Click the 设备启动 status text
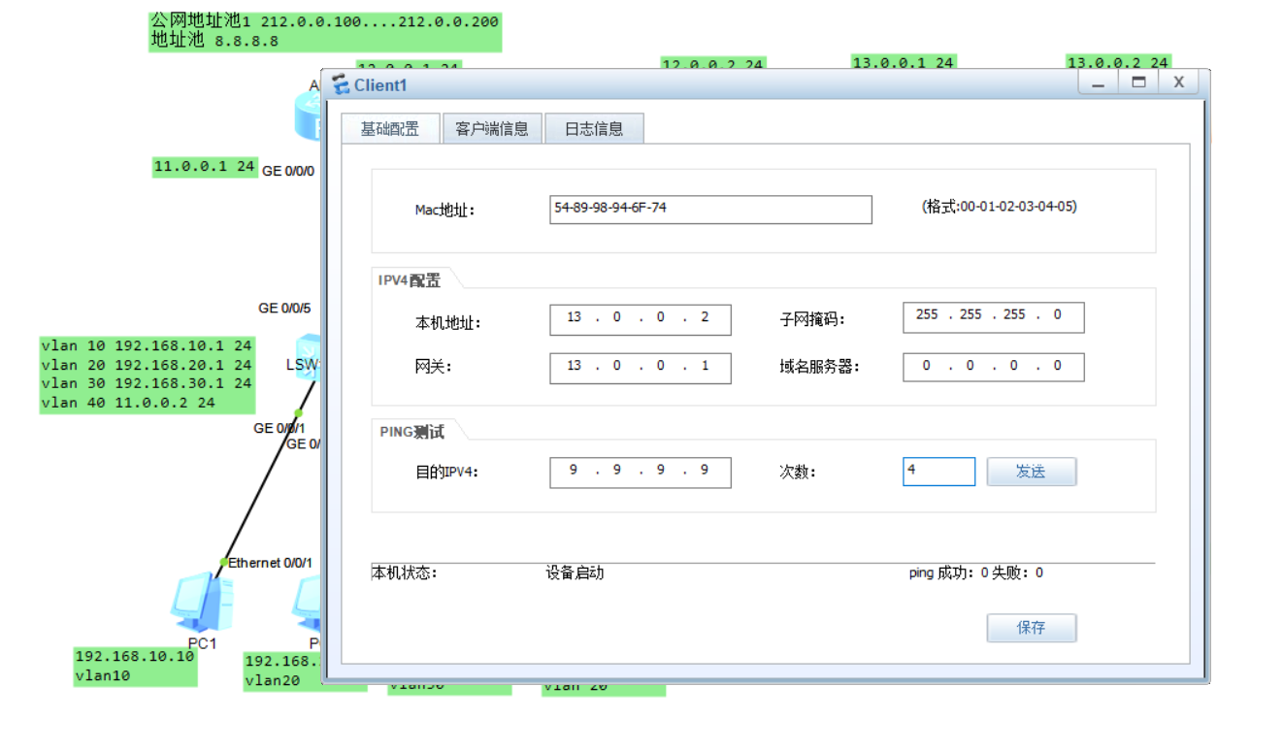The height and width of the screenshot is (752, 1283). point(575,573)
